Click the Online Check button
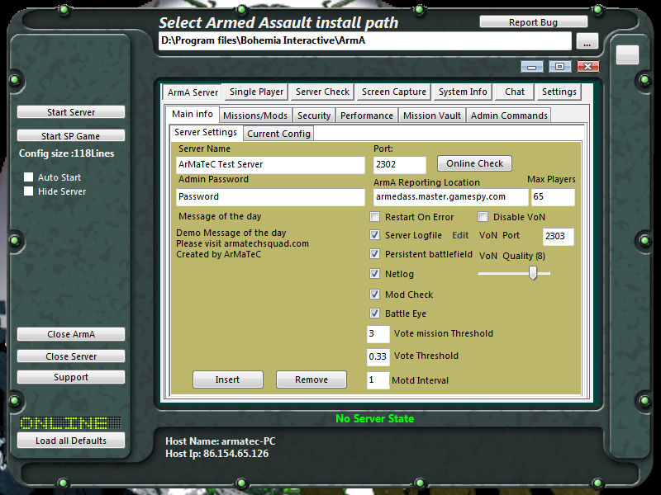 coord(474,163)
